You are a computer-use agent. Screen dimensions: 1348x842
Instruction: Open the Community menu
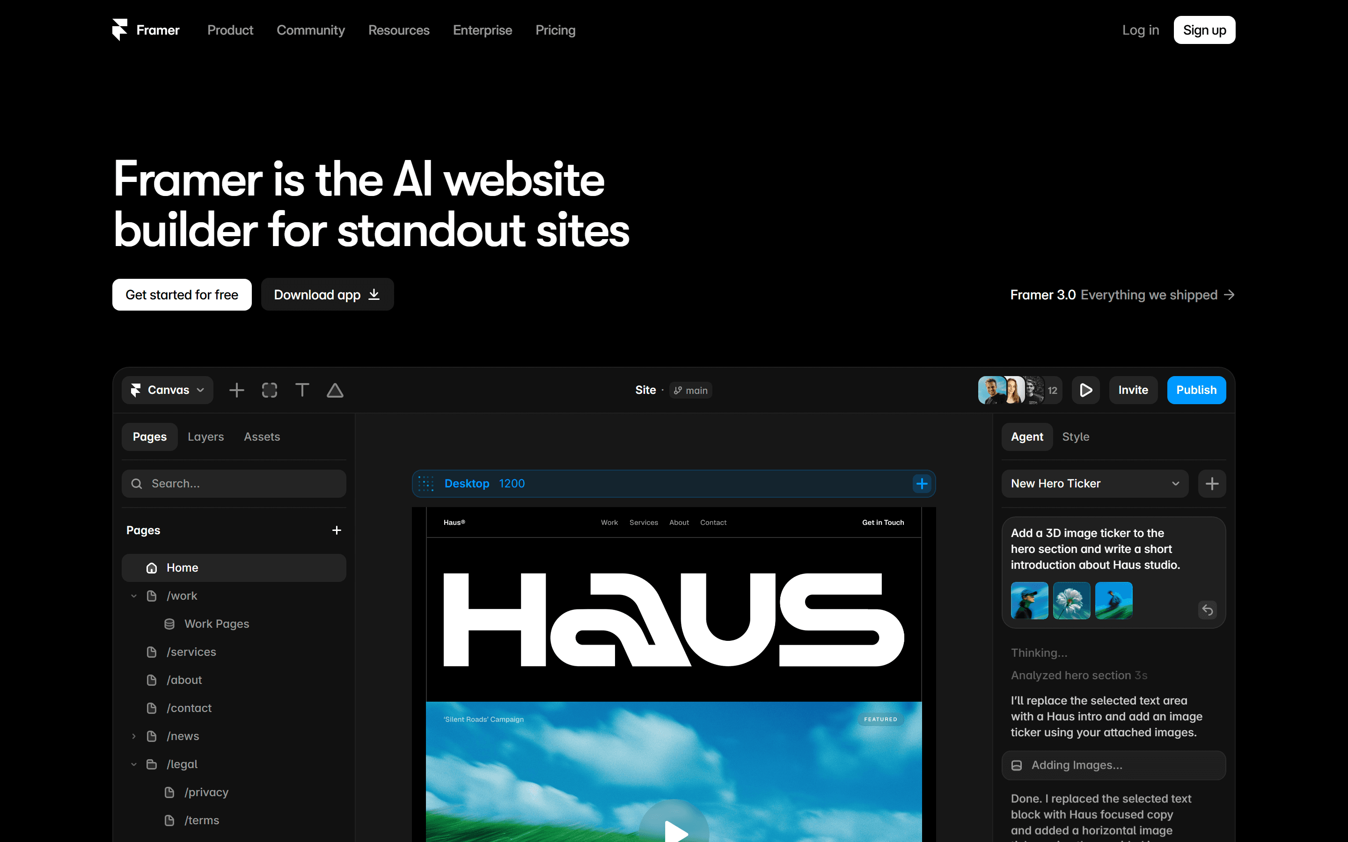point(311,30)
